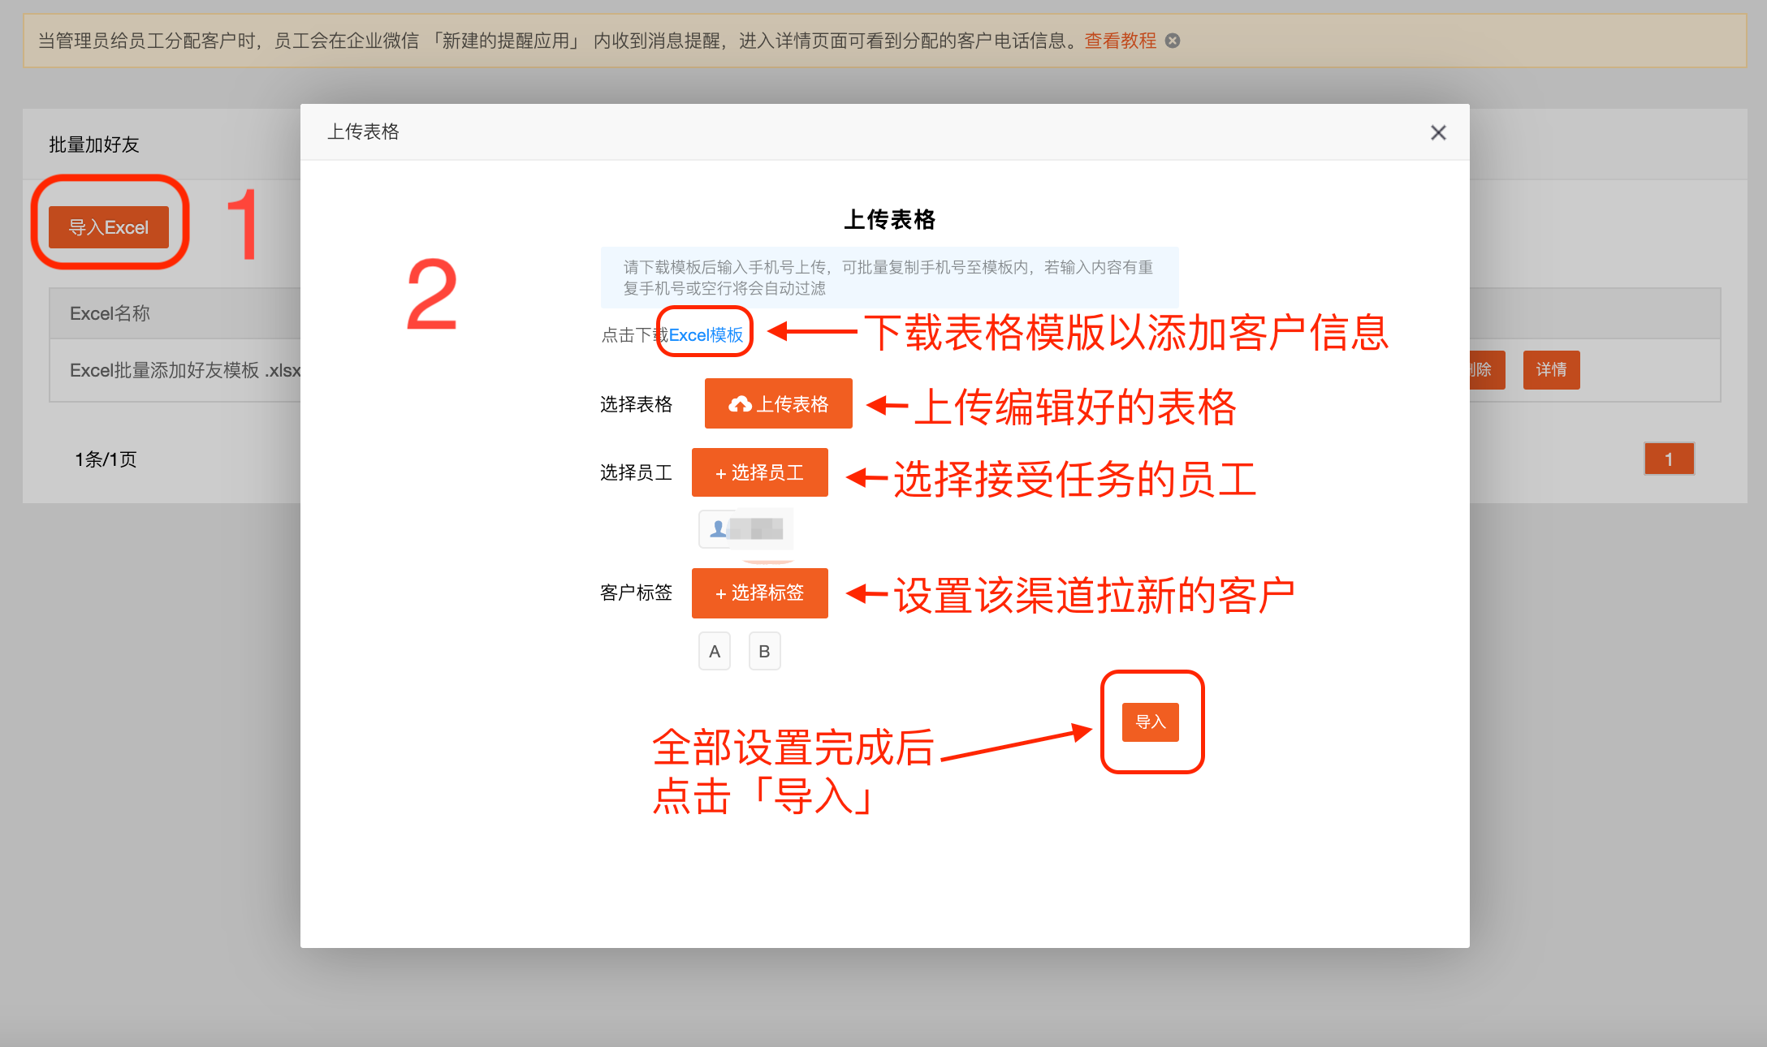Toggle customer tag B
This screenshot has width=1767, height=1047.
coord(764,650)
